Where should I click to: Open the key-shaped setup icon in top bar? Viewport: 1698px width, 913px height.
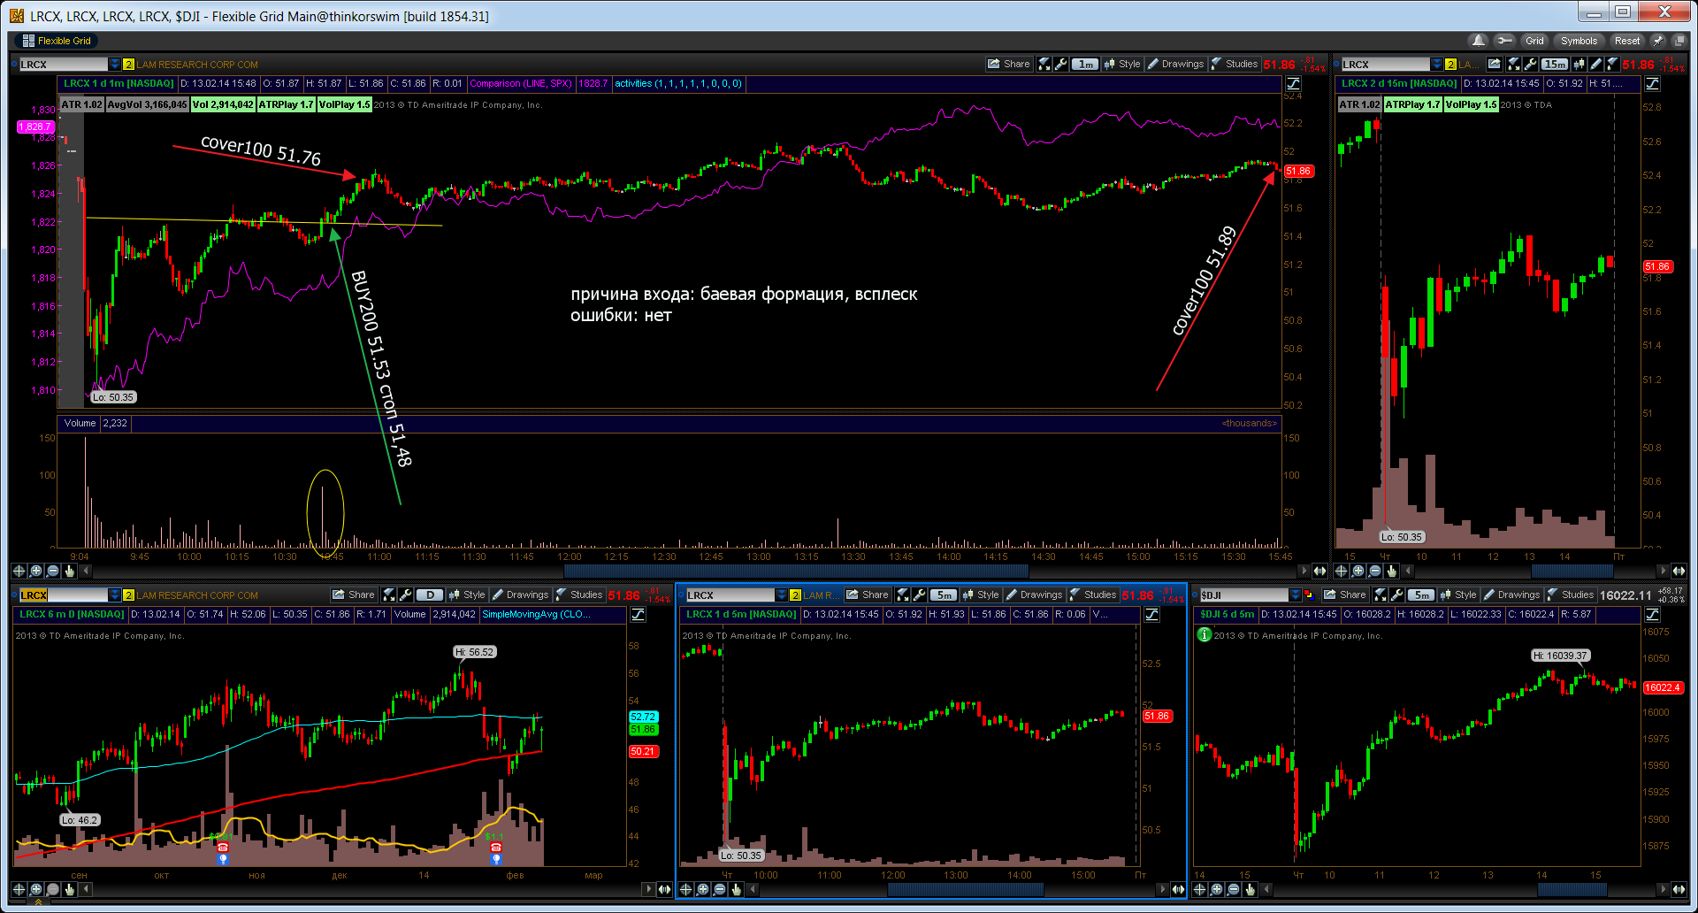1504,41
